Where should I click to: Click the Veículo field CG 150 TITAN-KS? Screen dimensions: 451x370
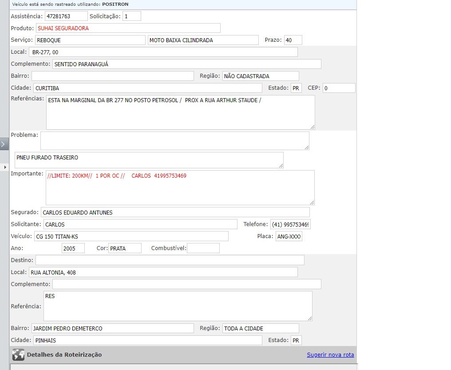pos(131,236)
